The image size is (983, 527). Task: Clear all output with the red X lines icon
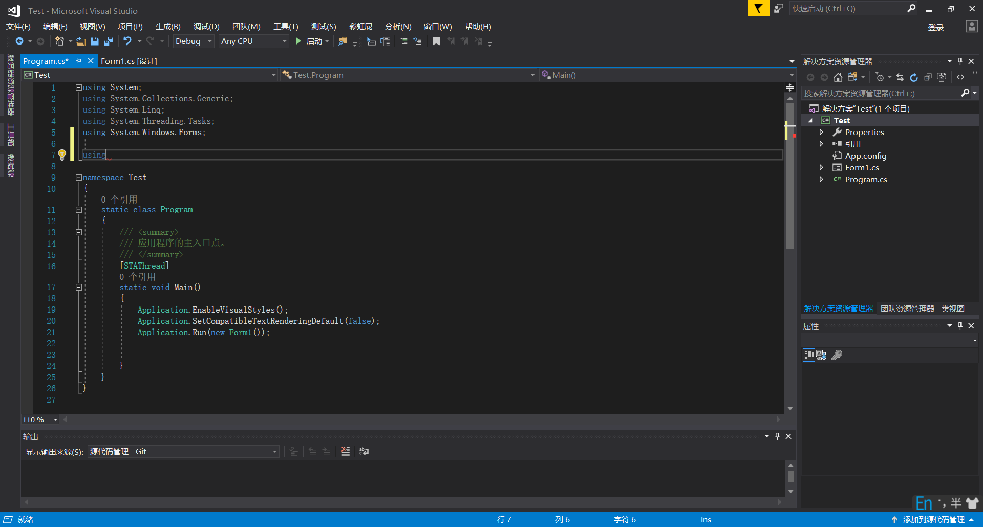coord(346,451)
